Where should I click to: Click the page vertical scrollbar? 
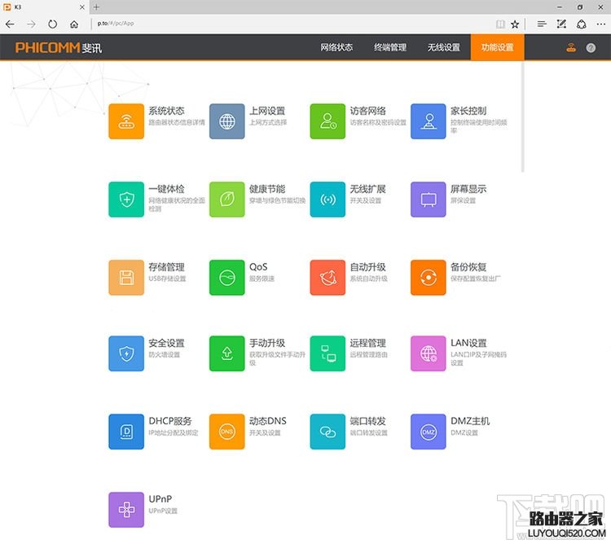tap(522, 116)
